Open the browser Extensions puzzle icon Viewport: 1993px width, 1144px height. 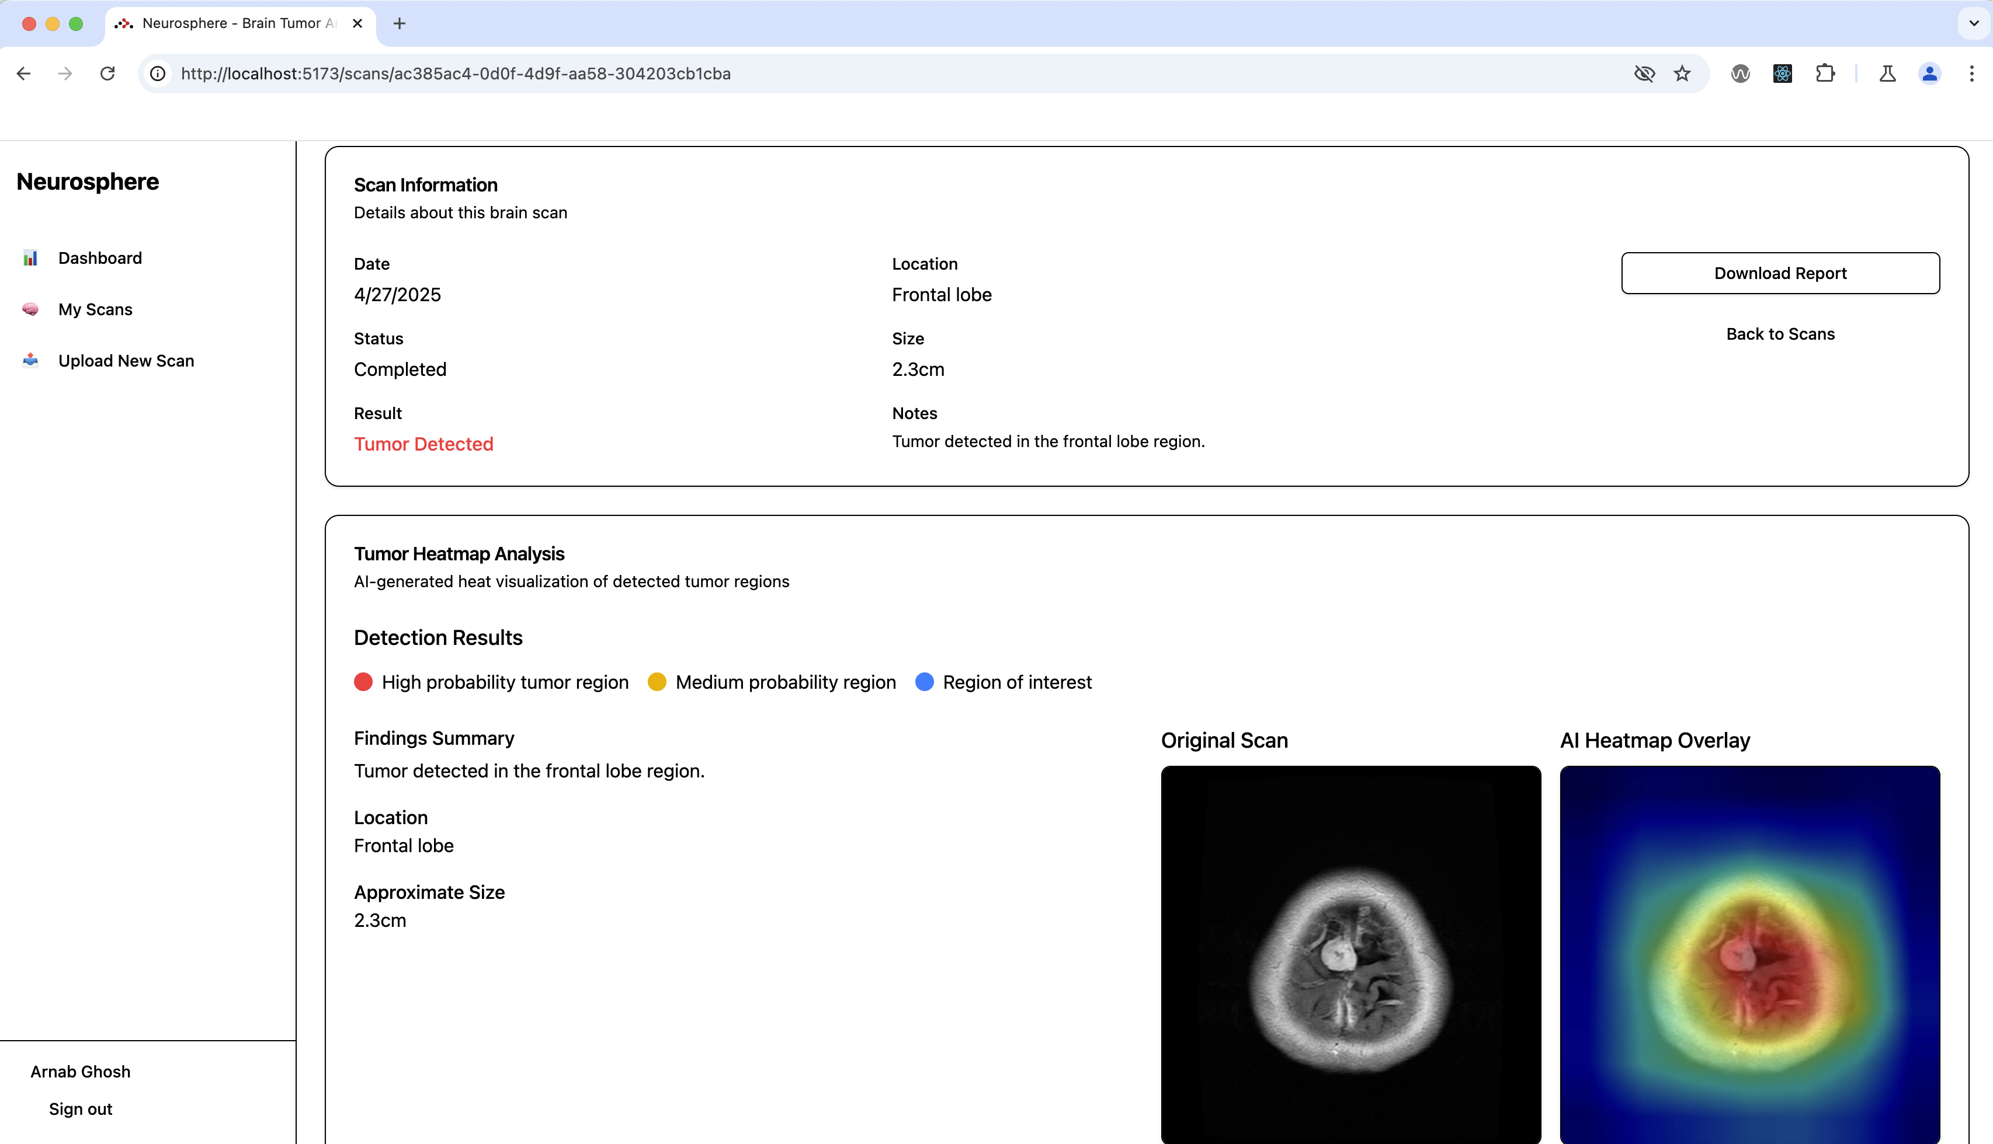point(1825,73)
